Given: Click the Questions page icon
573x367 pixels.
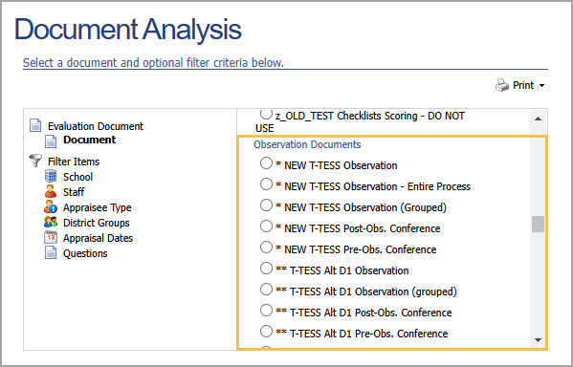Looking at the screenshot, I should click(51, 252).
